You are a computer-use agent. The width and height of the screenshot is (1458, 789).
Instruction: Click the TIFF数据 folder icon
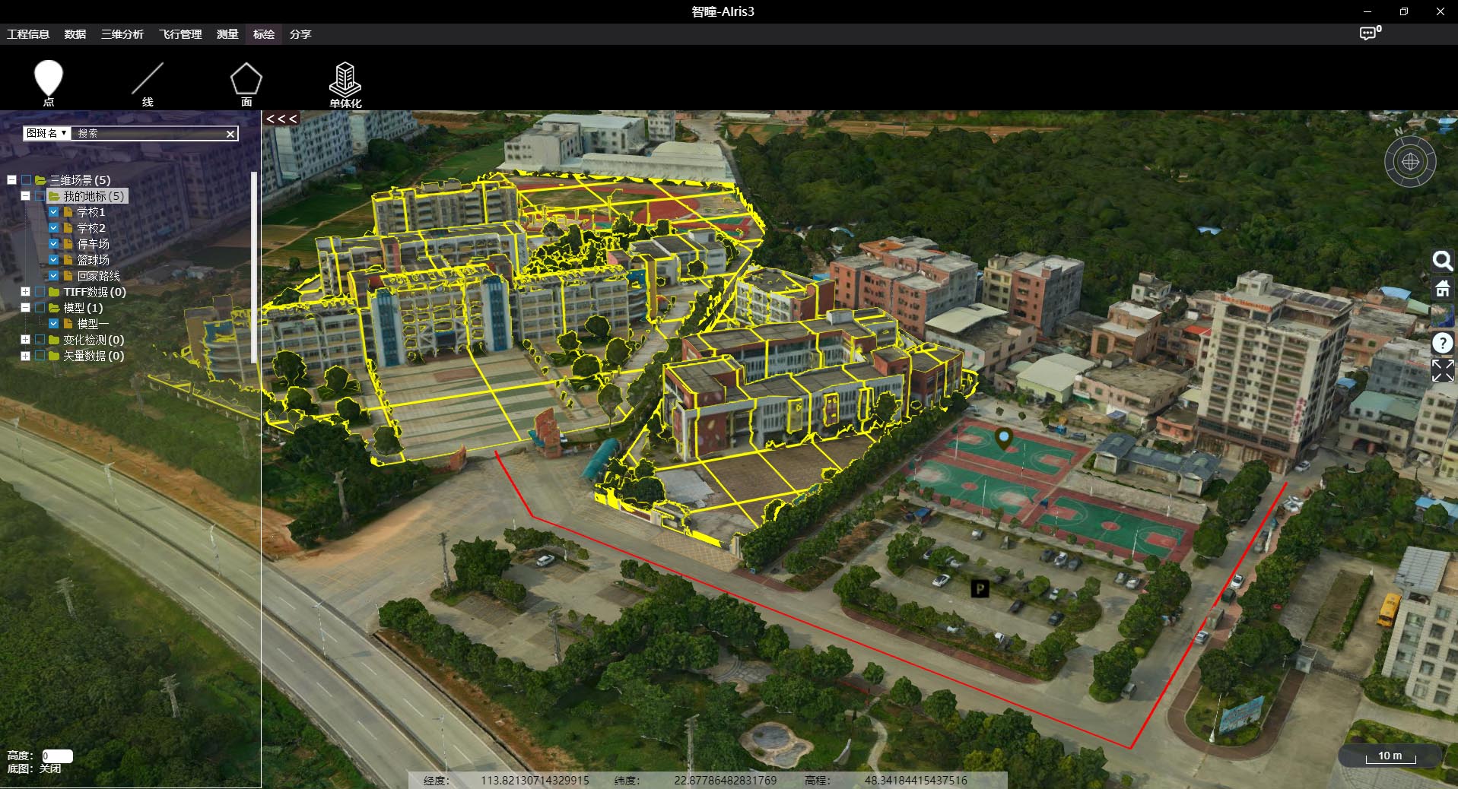click(54, 292)
